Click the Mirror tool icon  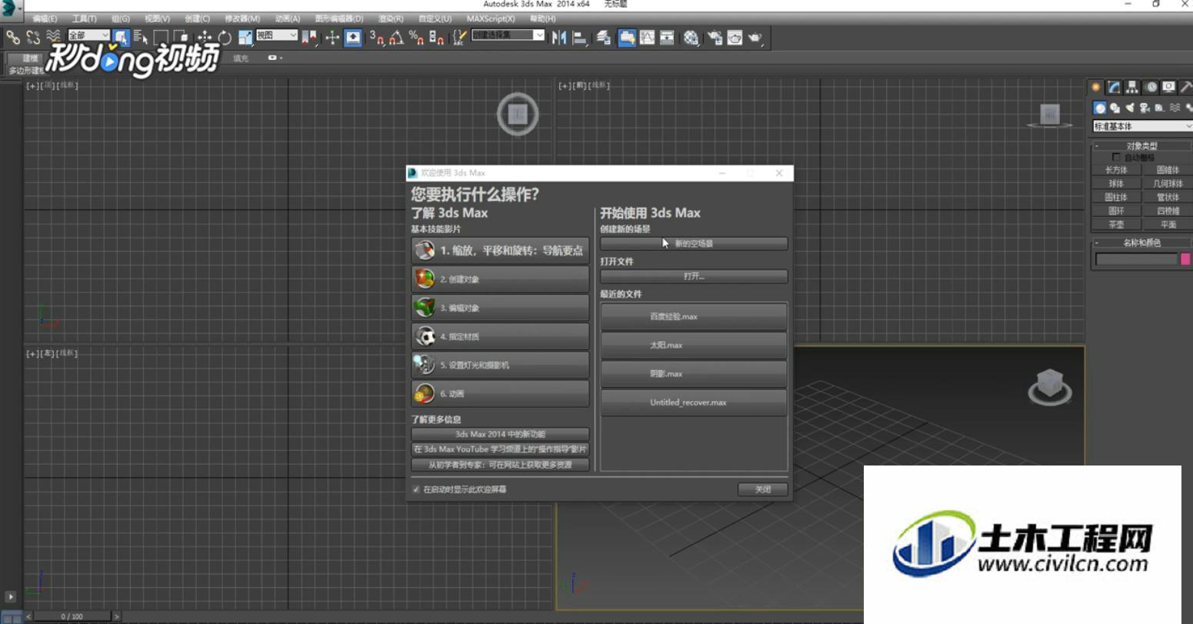click(x=559, y=37)
